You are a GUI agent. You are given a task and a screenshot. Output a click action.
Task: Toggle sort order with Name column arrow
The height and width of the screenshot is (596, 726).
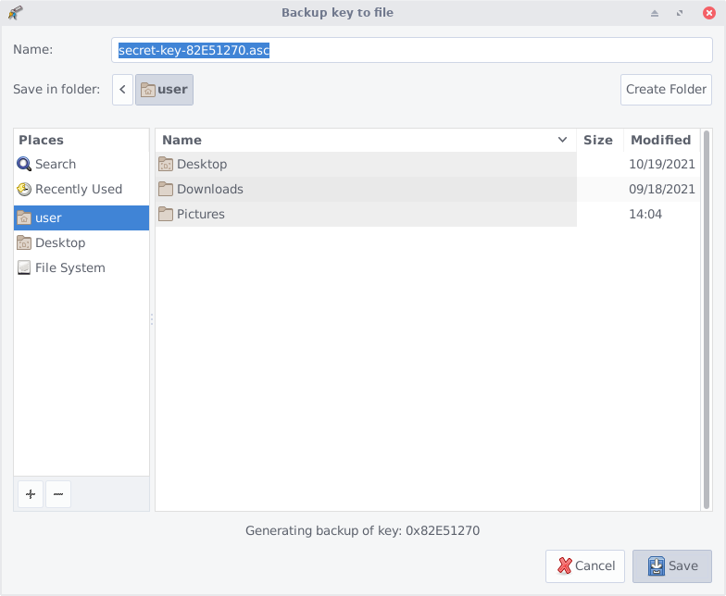click(x=562, y=140)
